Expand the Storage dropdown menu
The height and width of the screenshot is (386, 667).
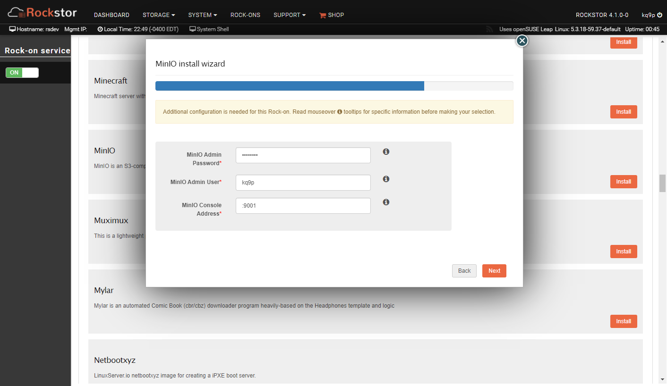click(159, 15)
